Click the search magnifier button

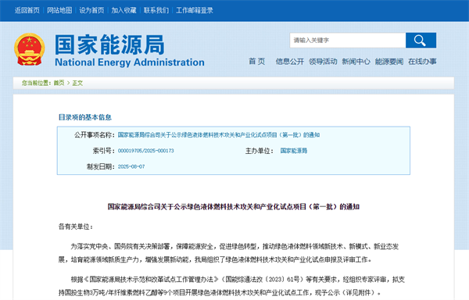pyautogui.click(x=421, y=40)
